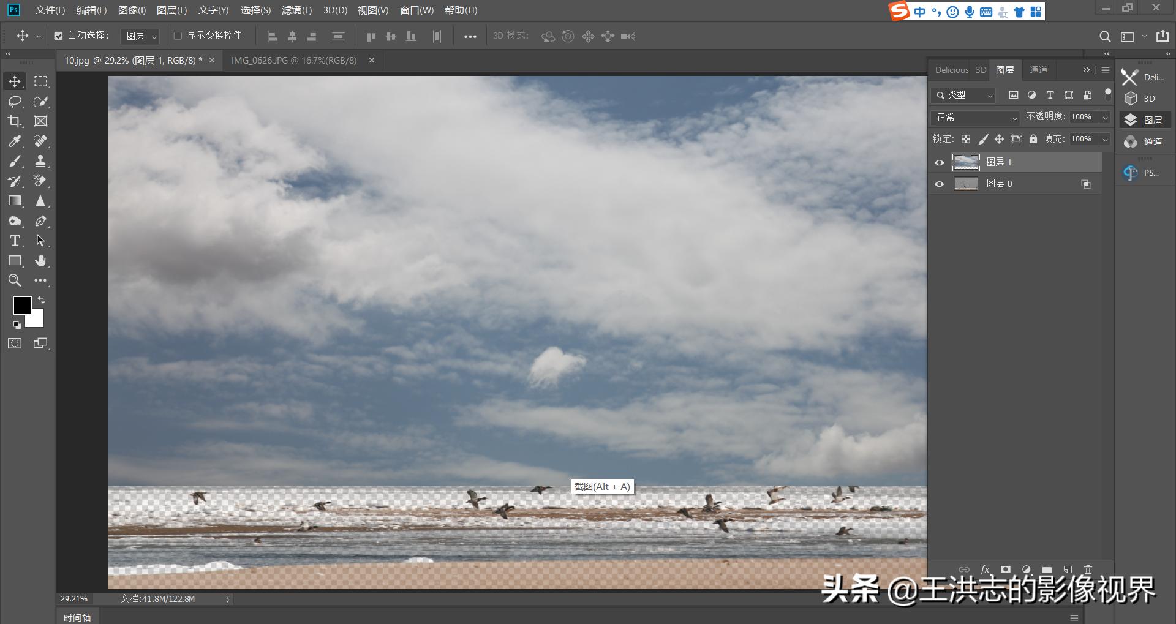Switch to the 通道 channels panel
1176x624 pixels.
(1039, 70)
